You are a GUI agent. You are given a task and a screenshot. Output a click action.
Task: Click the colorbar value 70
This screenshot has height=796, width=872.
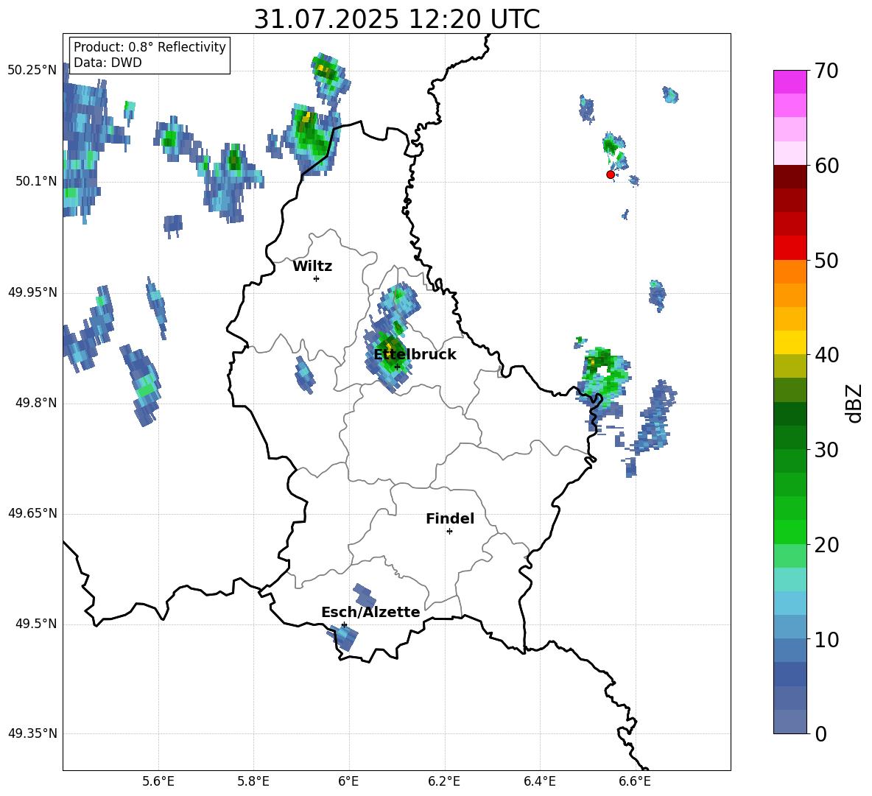(826, 71)
